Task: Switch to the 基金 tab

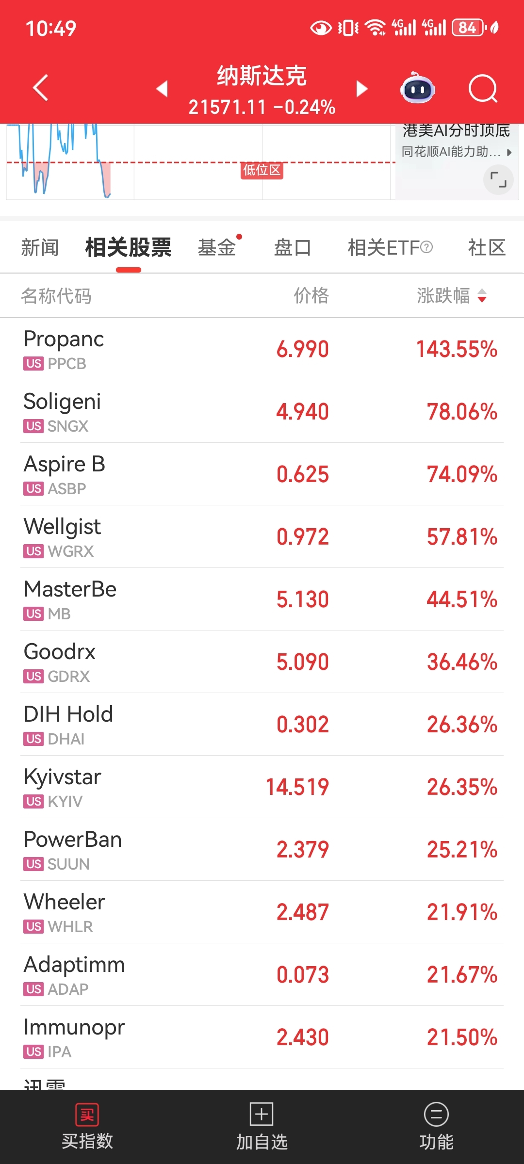Action: tap(216, 247)
